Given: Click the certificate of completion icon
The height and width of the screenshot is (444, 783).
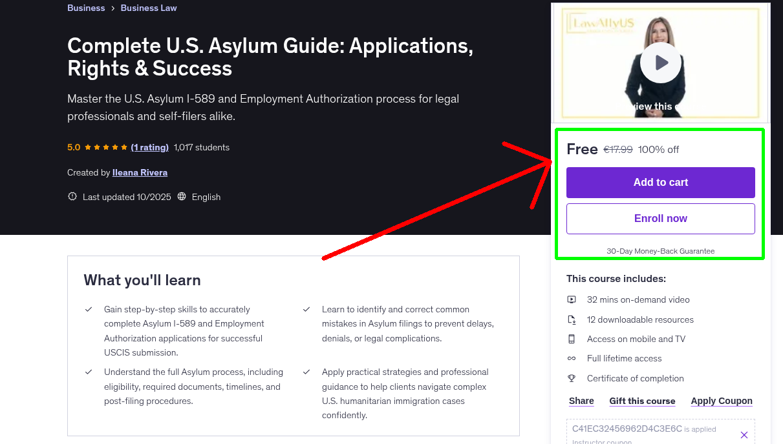Looking at the screenshot, I should (572, 378).
